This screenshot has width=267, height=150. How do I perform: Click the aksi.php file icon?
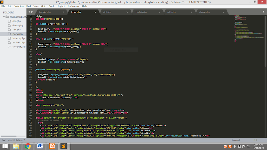point(9,21)
